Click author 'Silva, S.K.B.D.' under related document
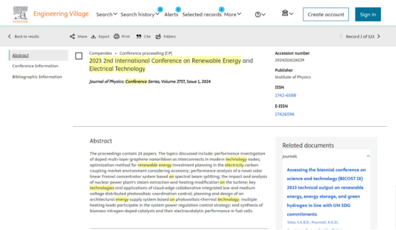The height and width of the screenshot is (230, 396). coord(299,223)
